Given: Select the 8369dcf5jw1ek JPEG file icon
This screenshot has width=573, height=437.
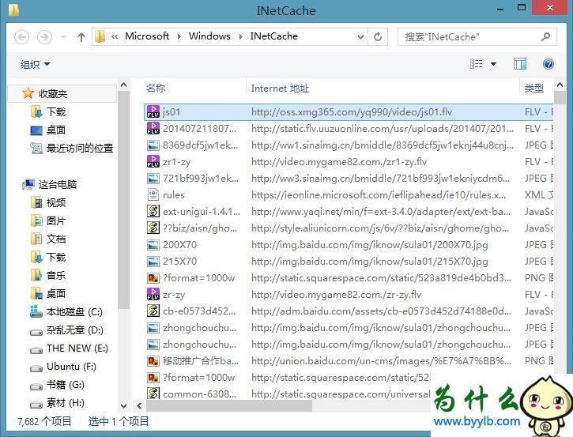Looking at the screenshot, I should click(x=153, y=145).
